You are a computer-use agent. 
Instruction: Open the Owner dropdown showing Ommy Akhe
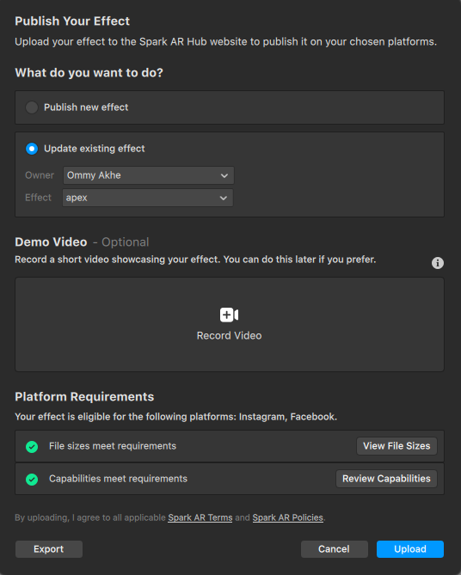[x=149, y=175]
